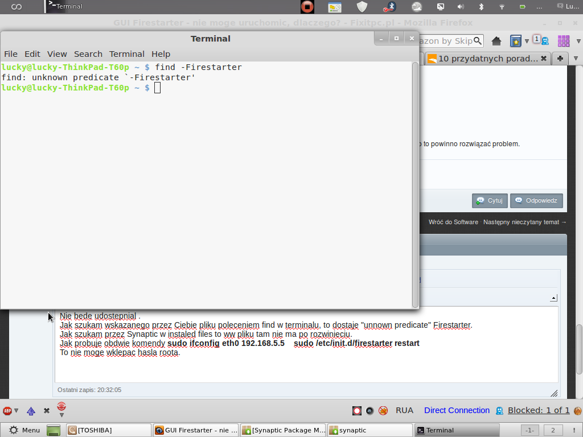Open Firefox bookmarks star book icon
This screenshot has width=583, height=437.
point(516,41)
